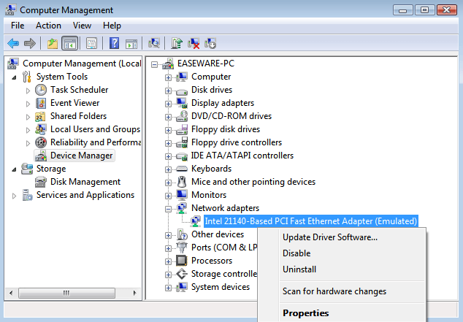Click Scan for hardware changes toolbar icon

click(x=154, y=43)
